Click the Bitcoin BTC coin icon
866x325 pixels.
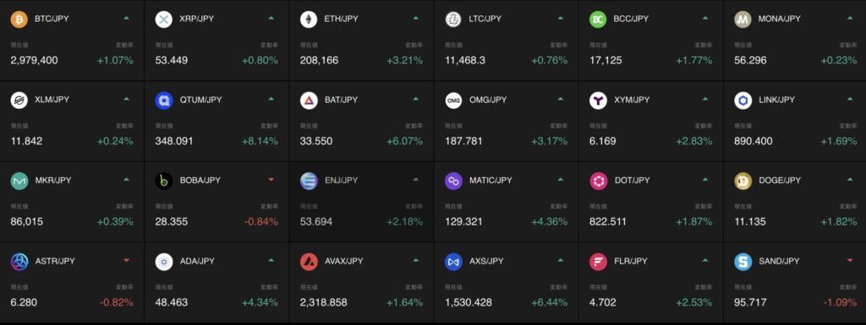pos(19,19)
